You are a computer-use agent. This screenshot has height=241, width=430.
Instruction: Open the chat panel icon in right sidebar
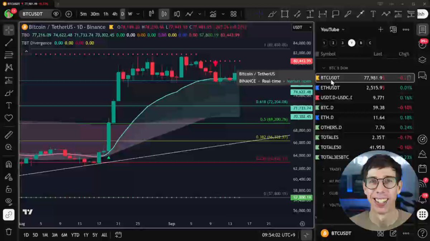click(x=422, y=75)
